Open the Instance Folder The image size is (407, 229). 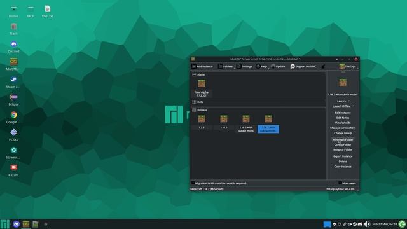(x=343, y=150)
